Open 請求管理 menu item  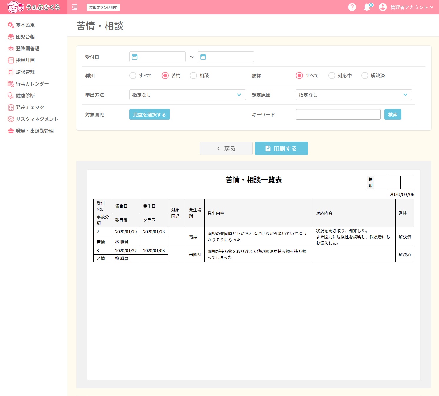(x=25, y=72)
